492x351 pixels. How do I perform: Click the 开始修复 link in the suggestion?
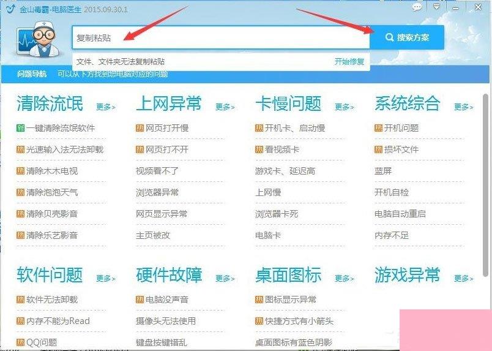349,61
